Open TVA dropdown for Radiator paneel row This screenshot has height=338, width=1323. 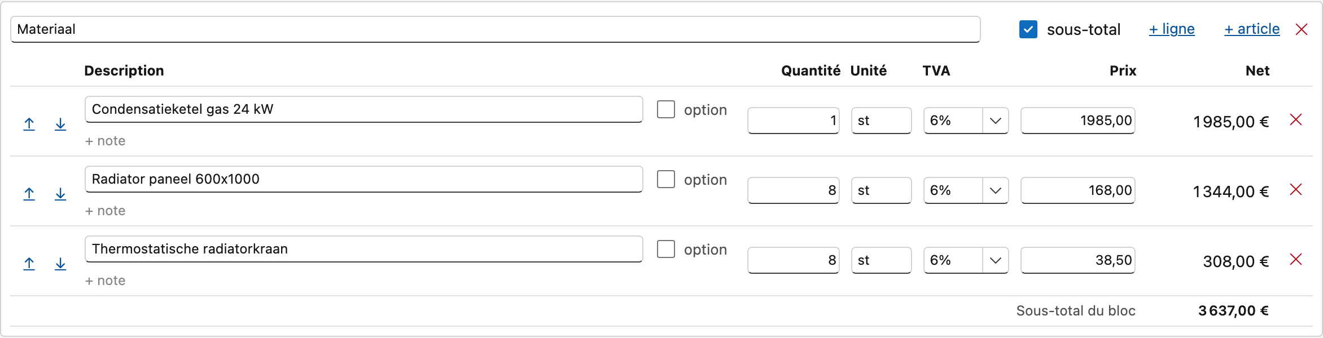pos(966,190)
